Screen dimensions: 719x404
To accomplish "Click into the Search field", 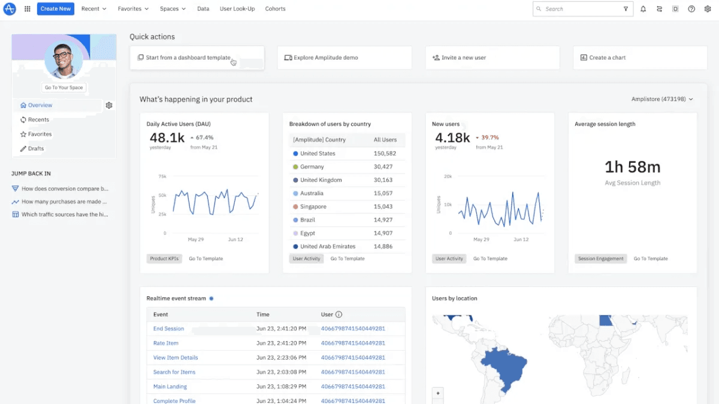I will (x=578, y=9).
